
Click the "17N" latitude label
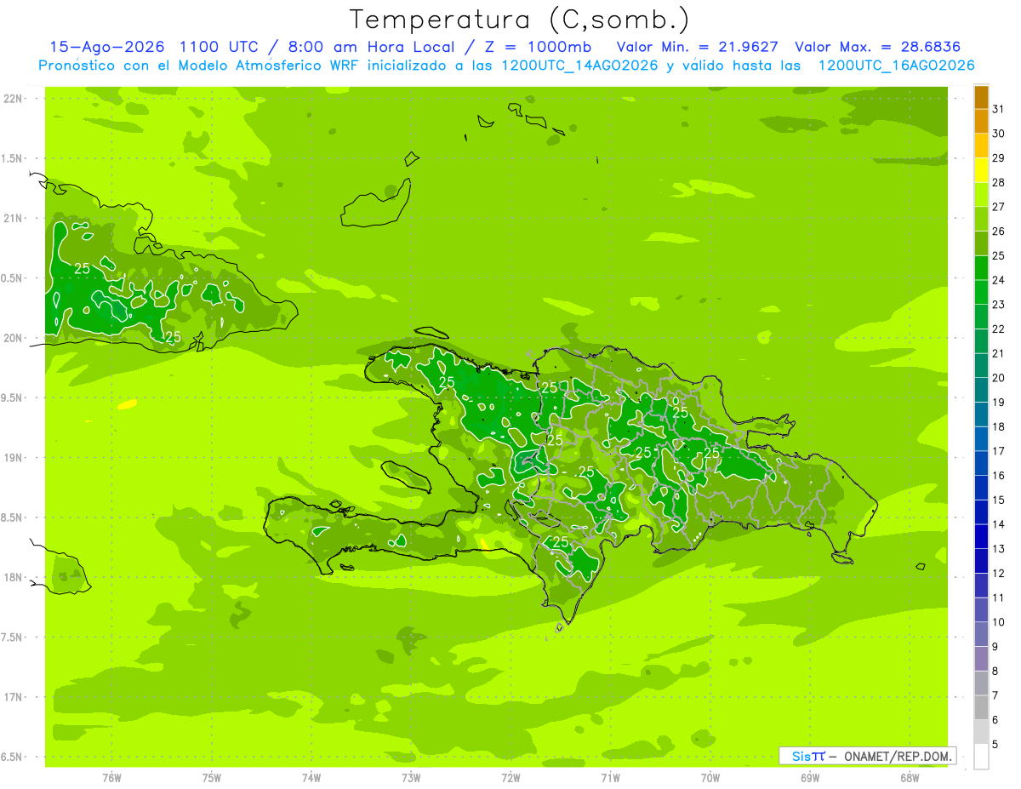coord(13,697)
